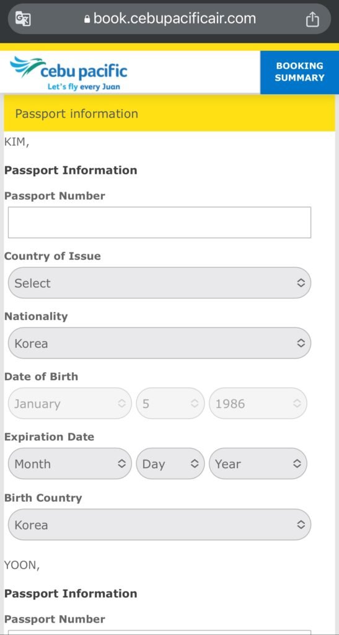Click the arrow on Birth Country select
The width and height of the screenshot is (339, 635).
pos(301,525)
